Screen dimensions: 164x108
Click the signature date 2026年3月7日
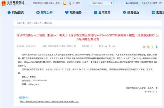pyautogui.click(x=151, y=92)
